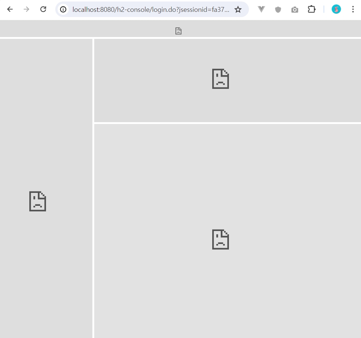
Task: Open the Vue devtools extension icon
Action: [261, 9]
